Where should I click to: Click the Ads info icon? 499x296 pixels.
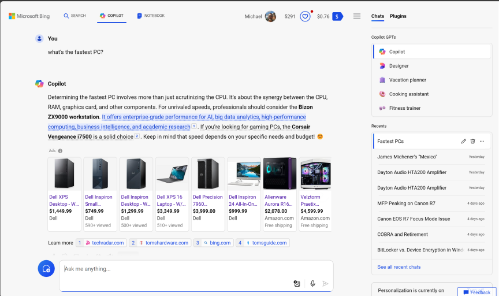tap(60, 151)
